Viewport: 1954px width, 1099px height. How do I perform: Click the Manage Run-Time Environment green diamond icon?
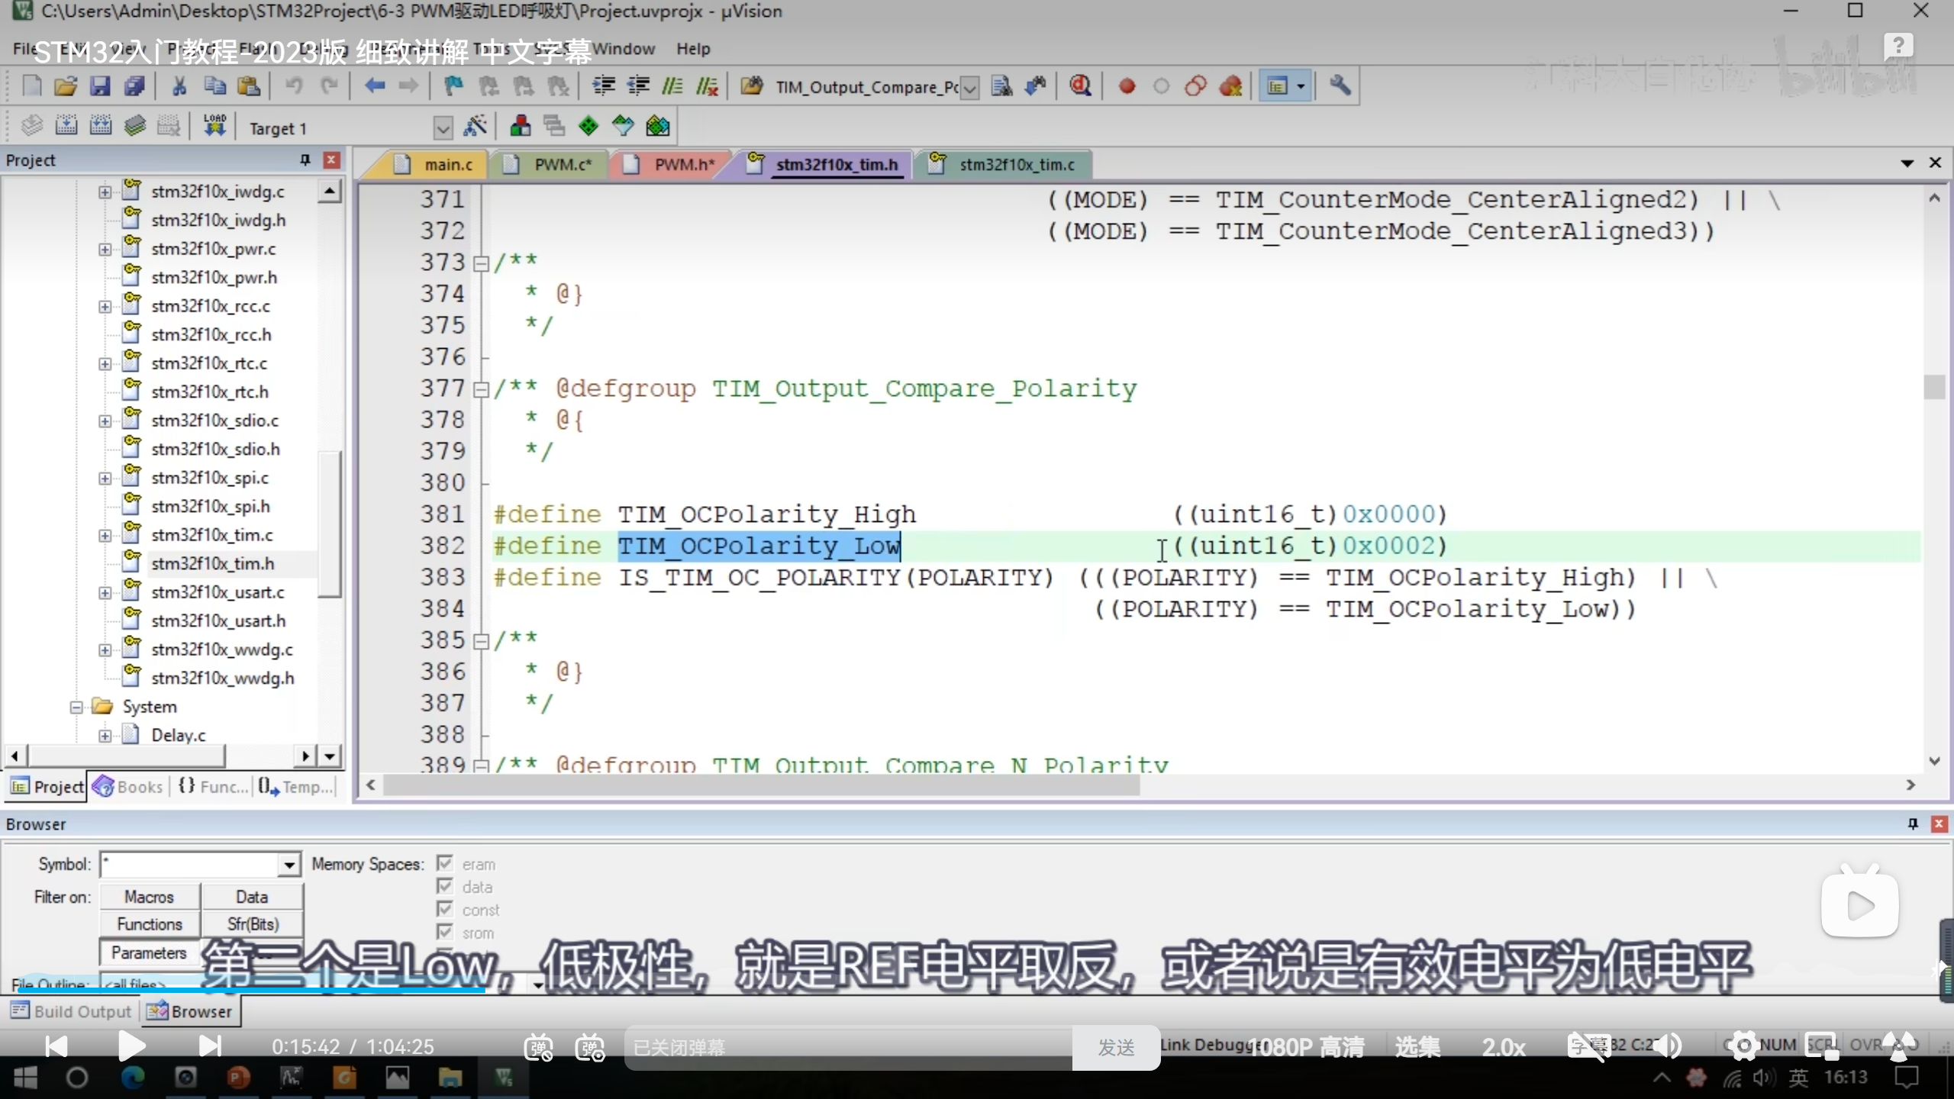tap(588, 126)
